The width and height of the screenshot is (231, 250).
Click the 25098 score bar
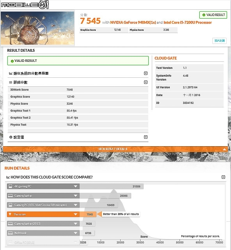(105, 196)
